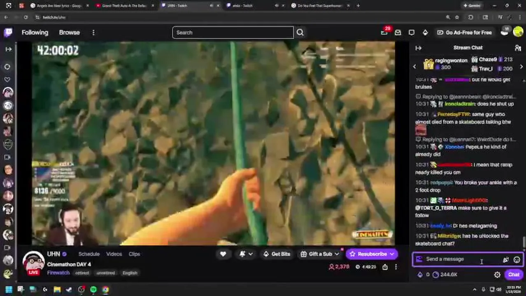The height and width of the screenshot is (296, 526).
Task: Open Chrome from the taskbar
Action: click(106, 290)
